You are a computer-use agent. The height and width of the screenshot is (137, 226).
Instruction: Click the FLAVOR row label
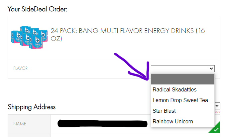[x=20, y=68]
